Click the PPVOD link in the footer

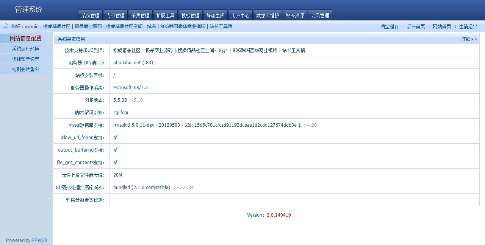39,240
